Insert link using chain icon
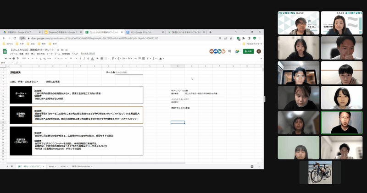The height and width of the screenshot is (193, 367). coord(136,59)
